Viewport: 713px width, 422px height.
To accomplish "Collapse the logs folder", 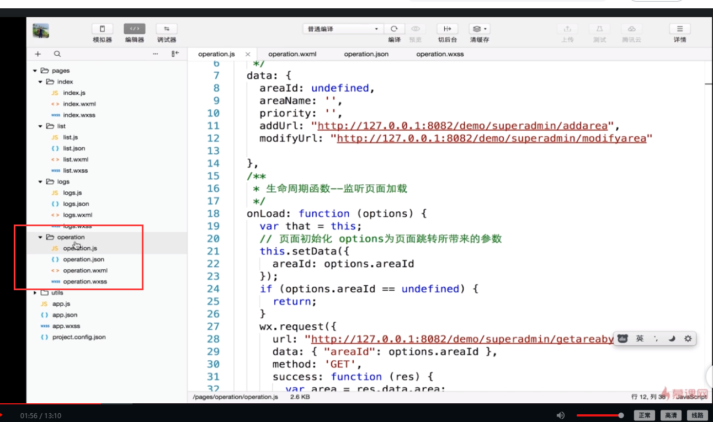I will point(41,181).
